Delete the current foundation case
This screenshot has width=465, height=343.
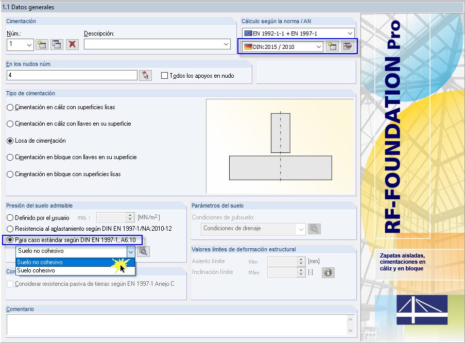pyautogui.click(x=72, y=44)
